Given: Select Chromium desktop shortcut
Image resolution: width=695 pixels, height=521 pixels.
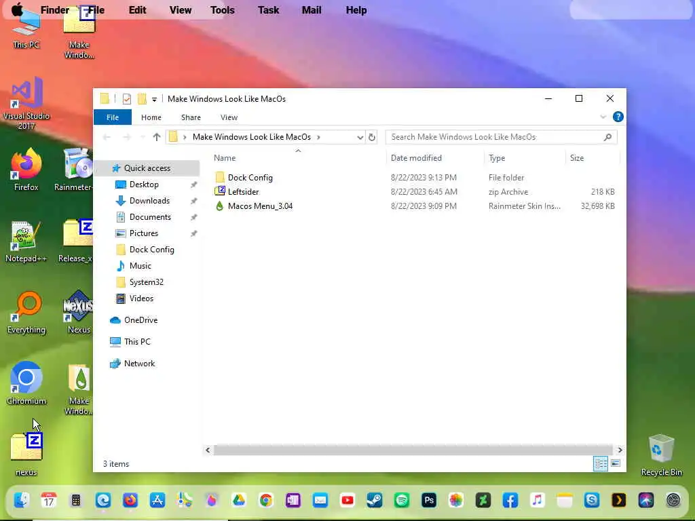Looking at the screenshot, I should (26, 383).
